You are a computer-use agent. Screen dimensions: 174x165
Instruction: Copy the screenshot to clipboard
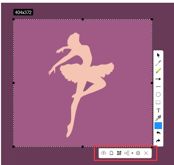(x=111, y=153)
